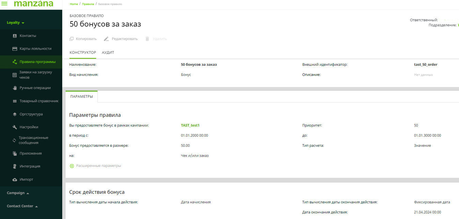Open the hamburger menu icon
Image resolution: width=459 pixels, height=219 pixels.
[x=4, y=4]
